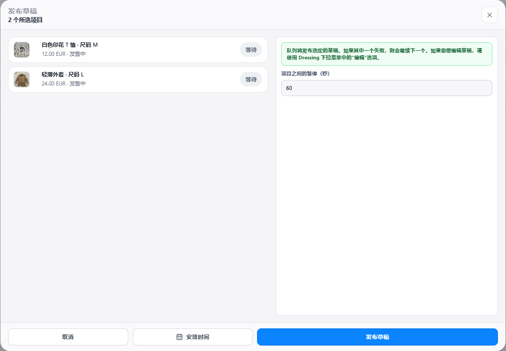Open the 轻薄外套 thumbnail image
The image size is (506, 351).
pos(22,79)
